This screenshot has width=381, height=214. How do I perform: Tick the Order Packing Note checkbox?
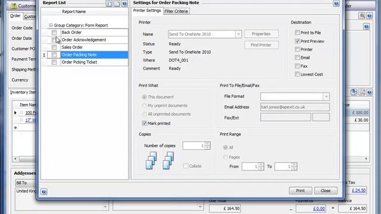(54, 55)
